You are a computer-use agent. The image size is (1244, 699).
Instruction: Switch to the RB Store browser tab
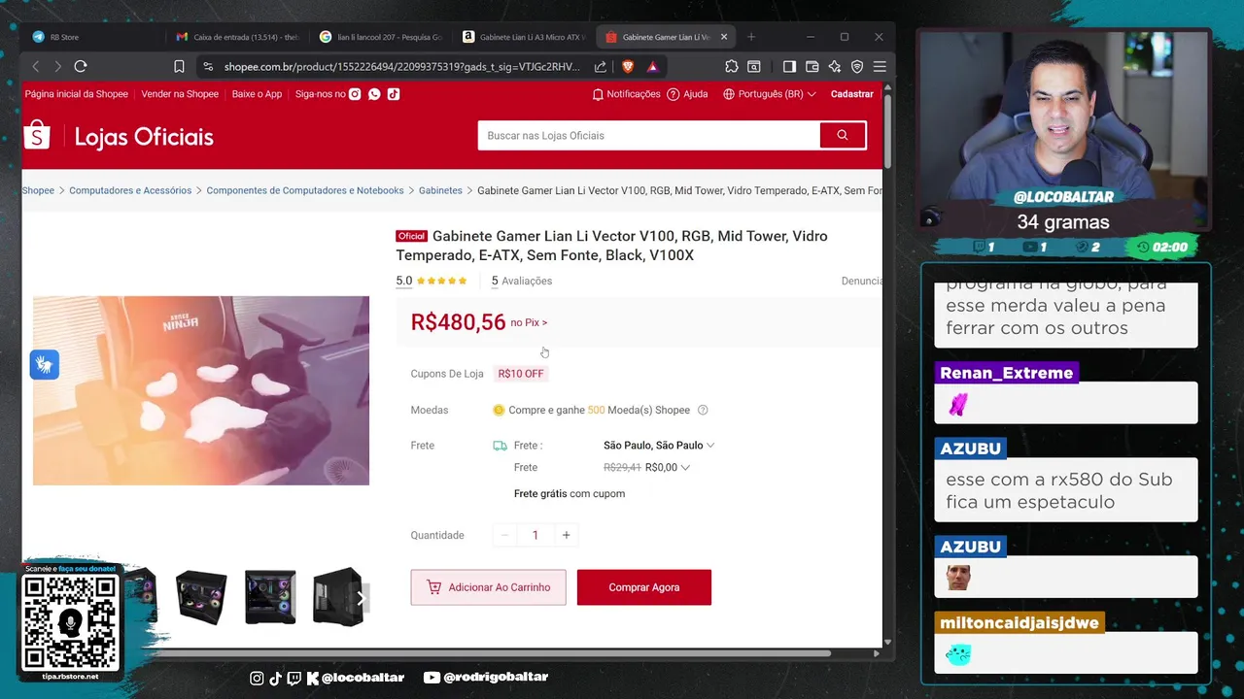tap(92, 37)
